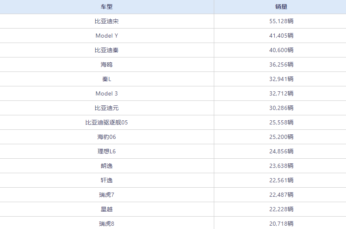Viewport: 346px width, 229px height.
Task: Click the 星越 model cell
Action: point(106,209)
